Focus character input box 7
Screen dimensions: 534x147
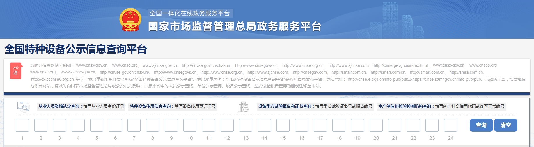[x=134, y=125]
